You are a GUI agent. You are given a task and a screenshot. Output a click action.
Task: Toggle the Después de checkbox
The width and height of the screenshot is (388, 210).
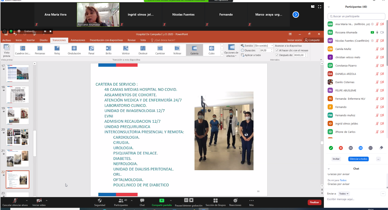point(277,55)
